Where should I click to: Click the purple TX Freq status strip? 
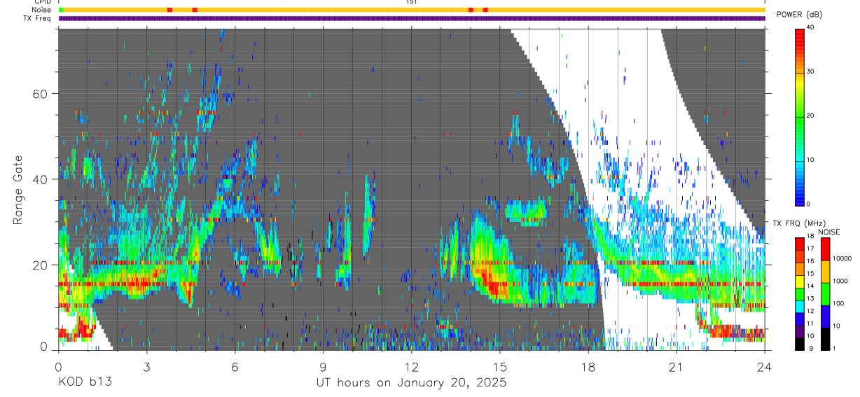[x=412, y=18]
